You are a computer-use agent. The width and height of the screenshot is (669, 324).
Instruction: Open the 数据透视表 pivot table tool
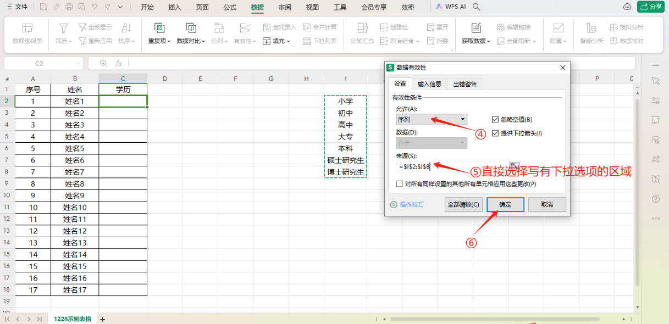(27, 33)
